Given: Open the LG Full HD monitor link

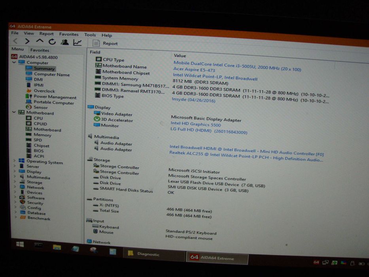Looking at the screenshot, I should [x=209, y=131].
